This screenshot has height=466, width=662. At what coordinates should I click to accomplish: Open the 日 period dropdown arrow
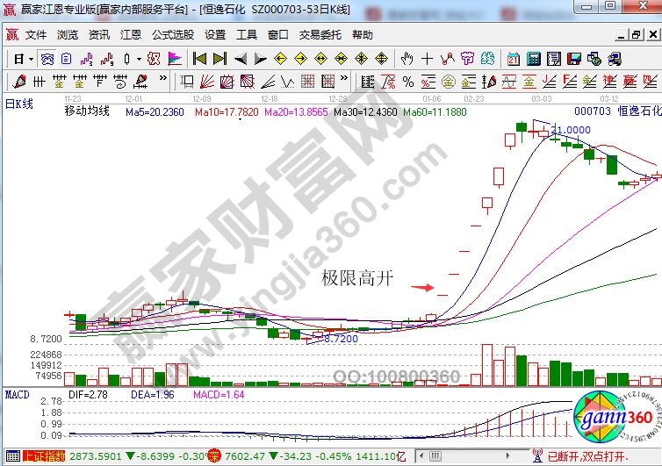(x=31, y=59)
